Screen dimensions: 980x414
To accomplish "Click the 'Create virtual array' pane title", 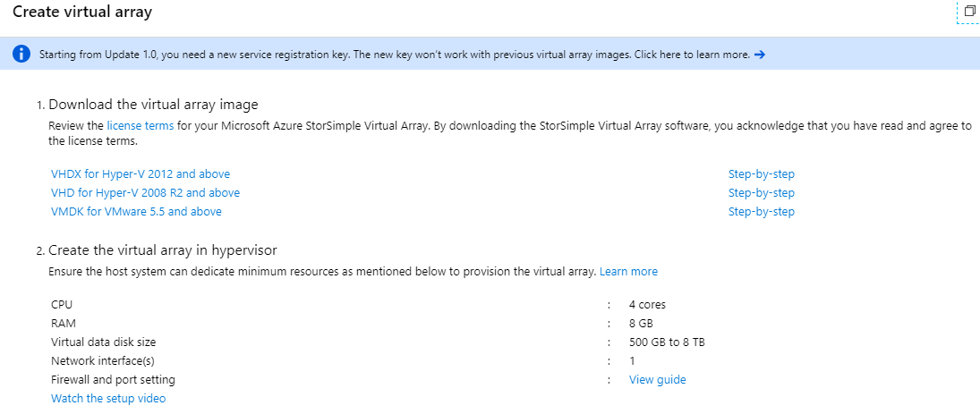I will click(x=82, y=12).
